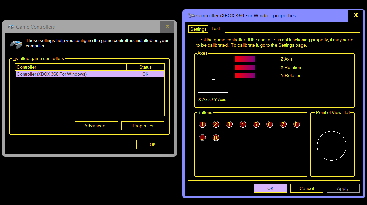Click the X Axis / Y Axis label
This screenshot has height=205, width=367.
212,99
